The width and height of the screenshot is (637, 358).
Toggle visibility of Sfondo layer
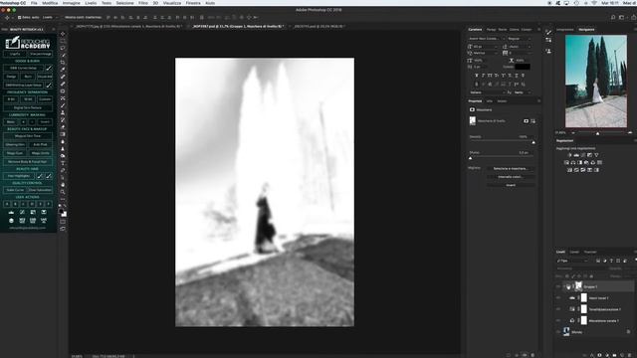[x=558, y=332]
